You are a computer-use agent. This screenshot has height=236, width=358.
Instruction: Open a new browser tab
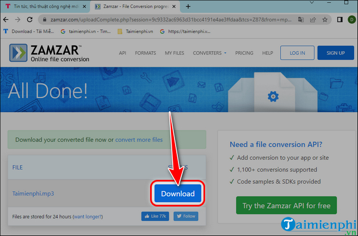[x=188, y=6]
